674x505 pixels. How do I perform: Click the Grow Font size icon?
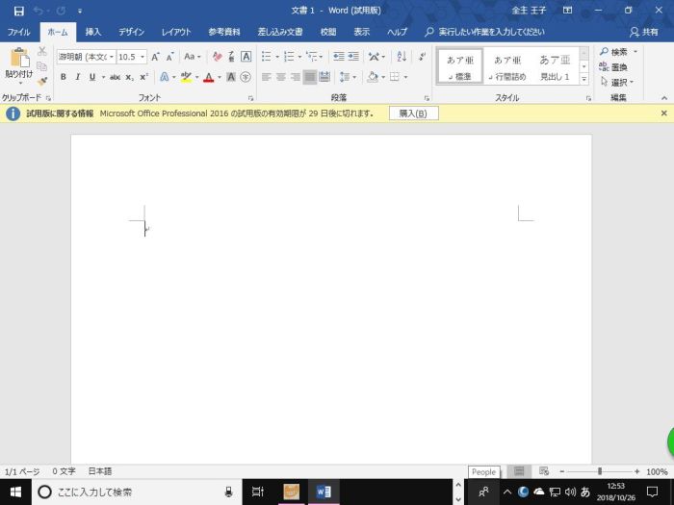[155, 57]
